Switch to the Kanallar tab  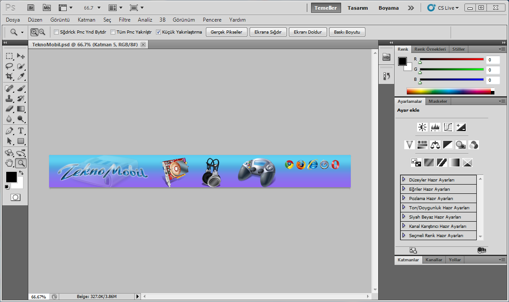click(433, 260)
